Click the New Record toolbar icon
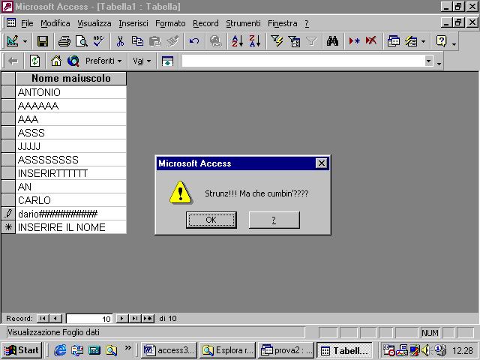 pos(354,41)
